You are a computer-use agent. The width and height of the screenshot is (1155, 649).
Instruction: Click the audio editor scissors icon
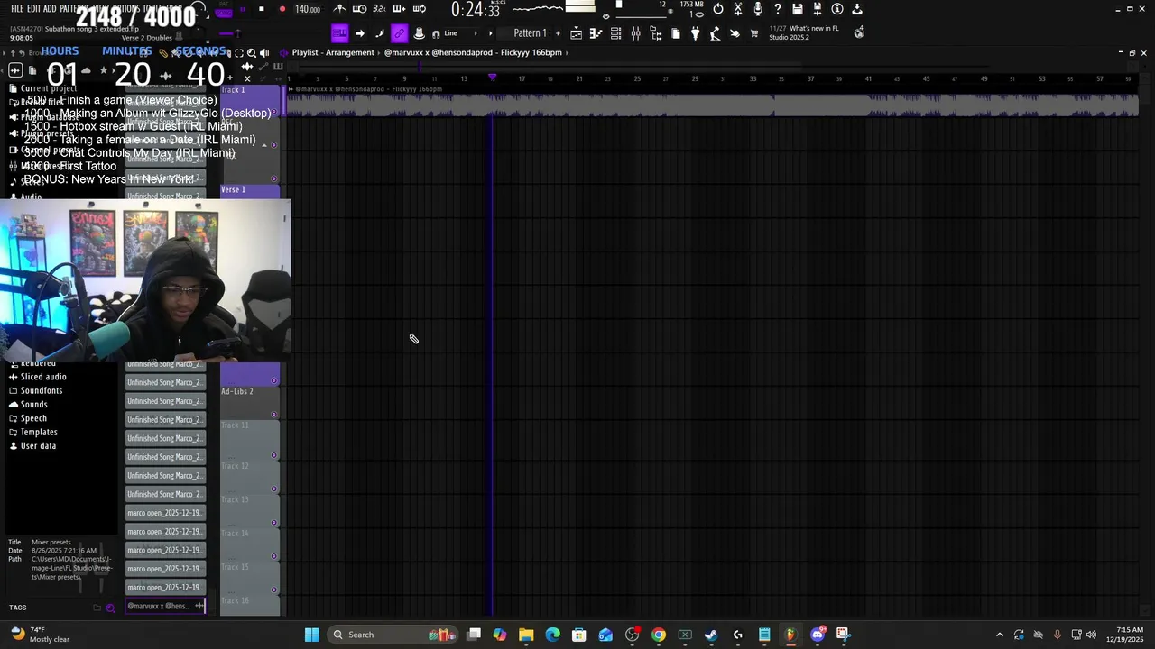coord(738,9)
